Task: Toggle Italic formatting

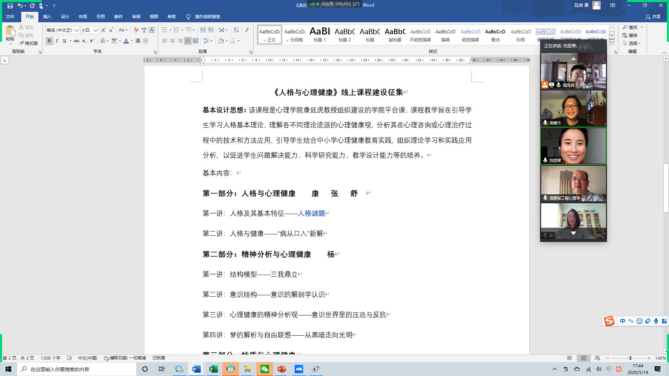Action: click(57, 41)
